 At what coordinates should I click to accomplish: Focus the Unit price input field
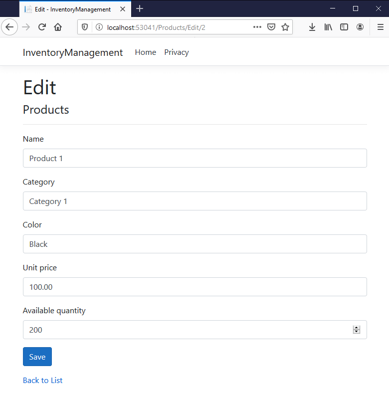[194, 287]
